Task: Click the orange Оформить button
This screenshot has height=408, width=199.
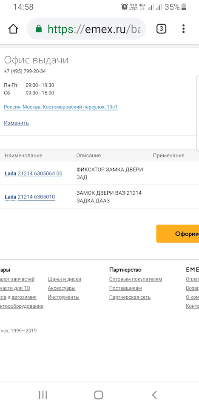Action: click(178, 234)
